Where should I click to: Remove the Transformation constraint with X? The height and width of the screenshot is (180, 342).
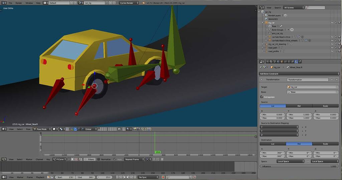pyautogui.click(x=337, y=80)
